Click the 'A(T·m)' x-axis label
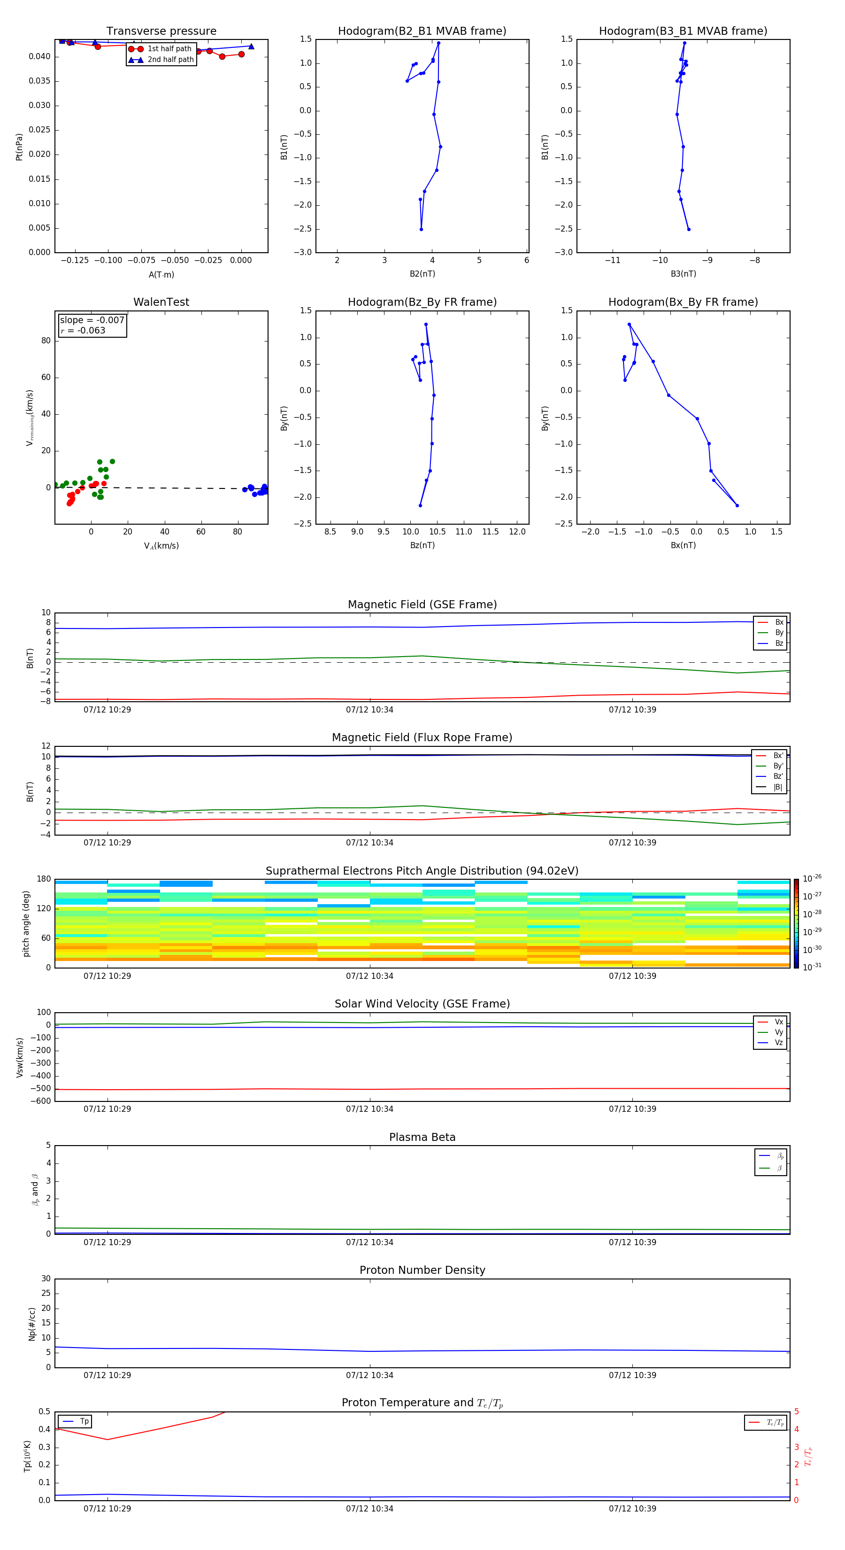845x1550 pixels. point(161,274)
